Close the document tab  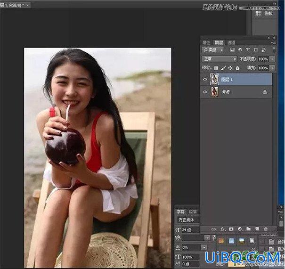pos(28,5)
